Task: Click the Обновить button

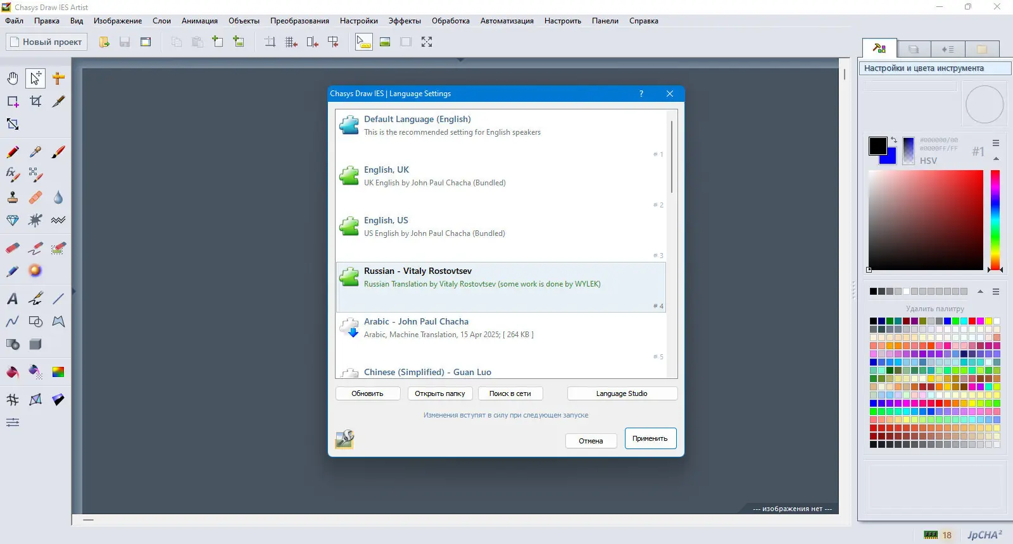Action: point(368,393)
